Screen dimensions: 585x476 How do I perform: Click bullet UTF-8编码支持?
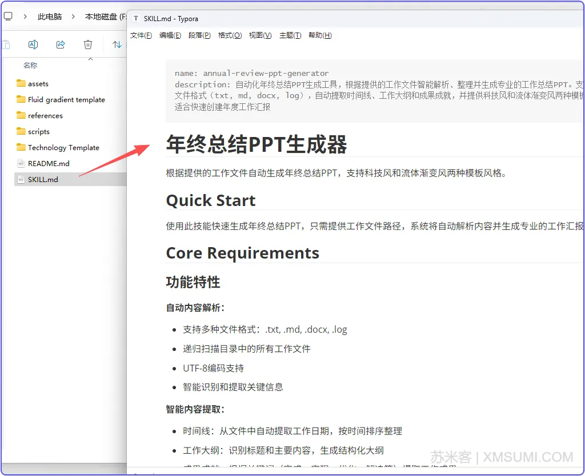214,368
